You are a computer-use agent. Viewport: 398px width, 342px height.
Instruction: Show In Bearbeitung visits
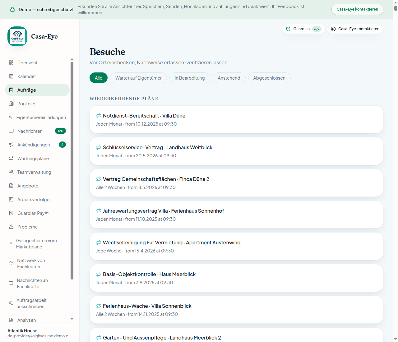[190, 78]
